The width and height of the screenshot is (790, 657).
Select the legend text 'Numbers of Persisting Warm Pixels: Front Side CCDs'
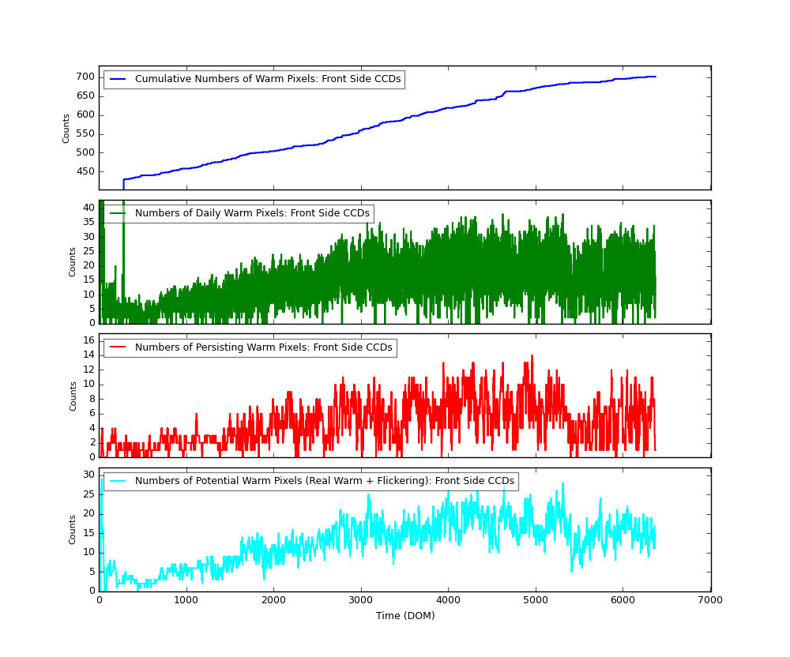point(264,347)
